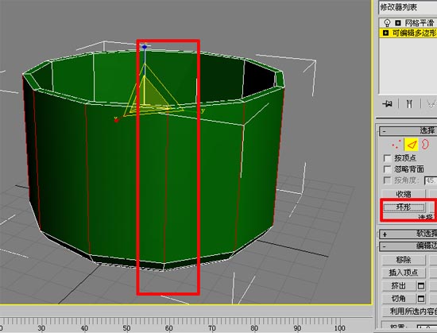The height and width of the screenshot is (333, 437).
Task: Select the red Border sub-object icon
Action: point(424,144)
